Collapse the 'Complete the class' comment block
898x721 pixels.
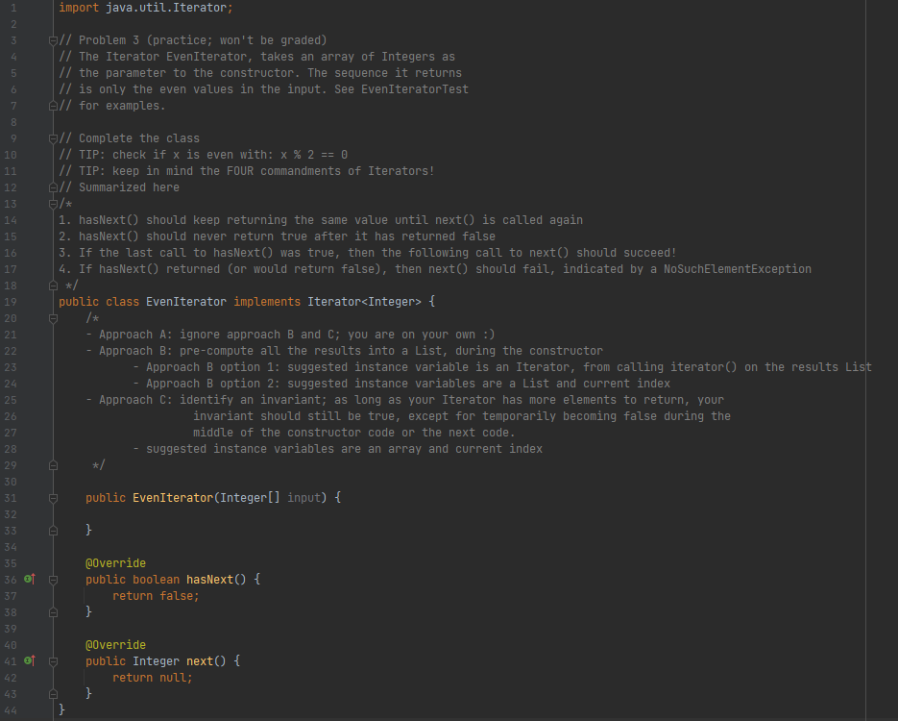(x=53, y=137)
